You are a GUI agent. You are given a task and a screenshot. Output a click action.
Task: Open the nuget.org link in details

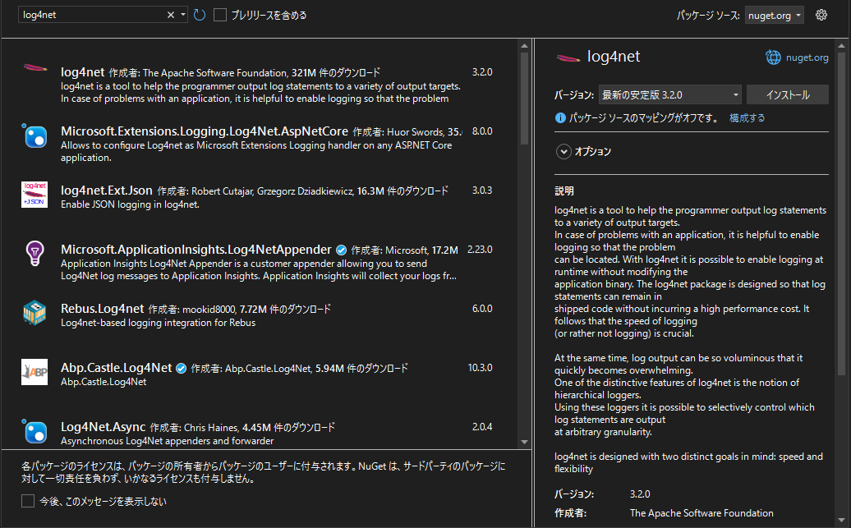[x=807, y=57]
